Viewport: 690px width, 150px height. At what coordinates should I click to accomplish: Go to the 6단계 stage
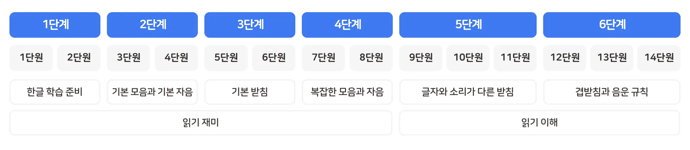(x=612, y=25)
